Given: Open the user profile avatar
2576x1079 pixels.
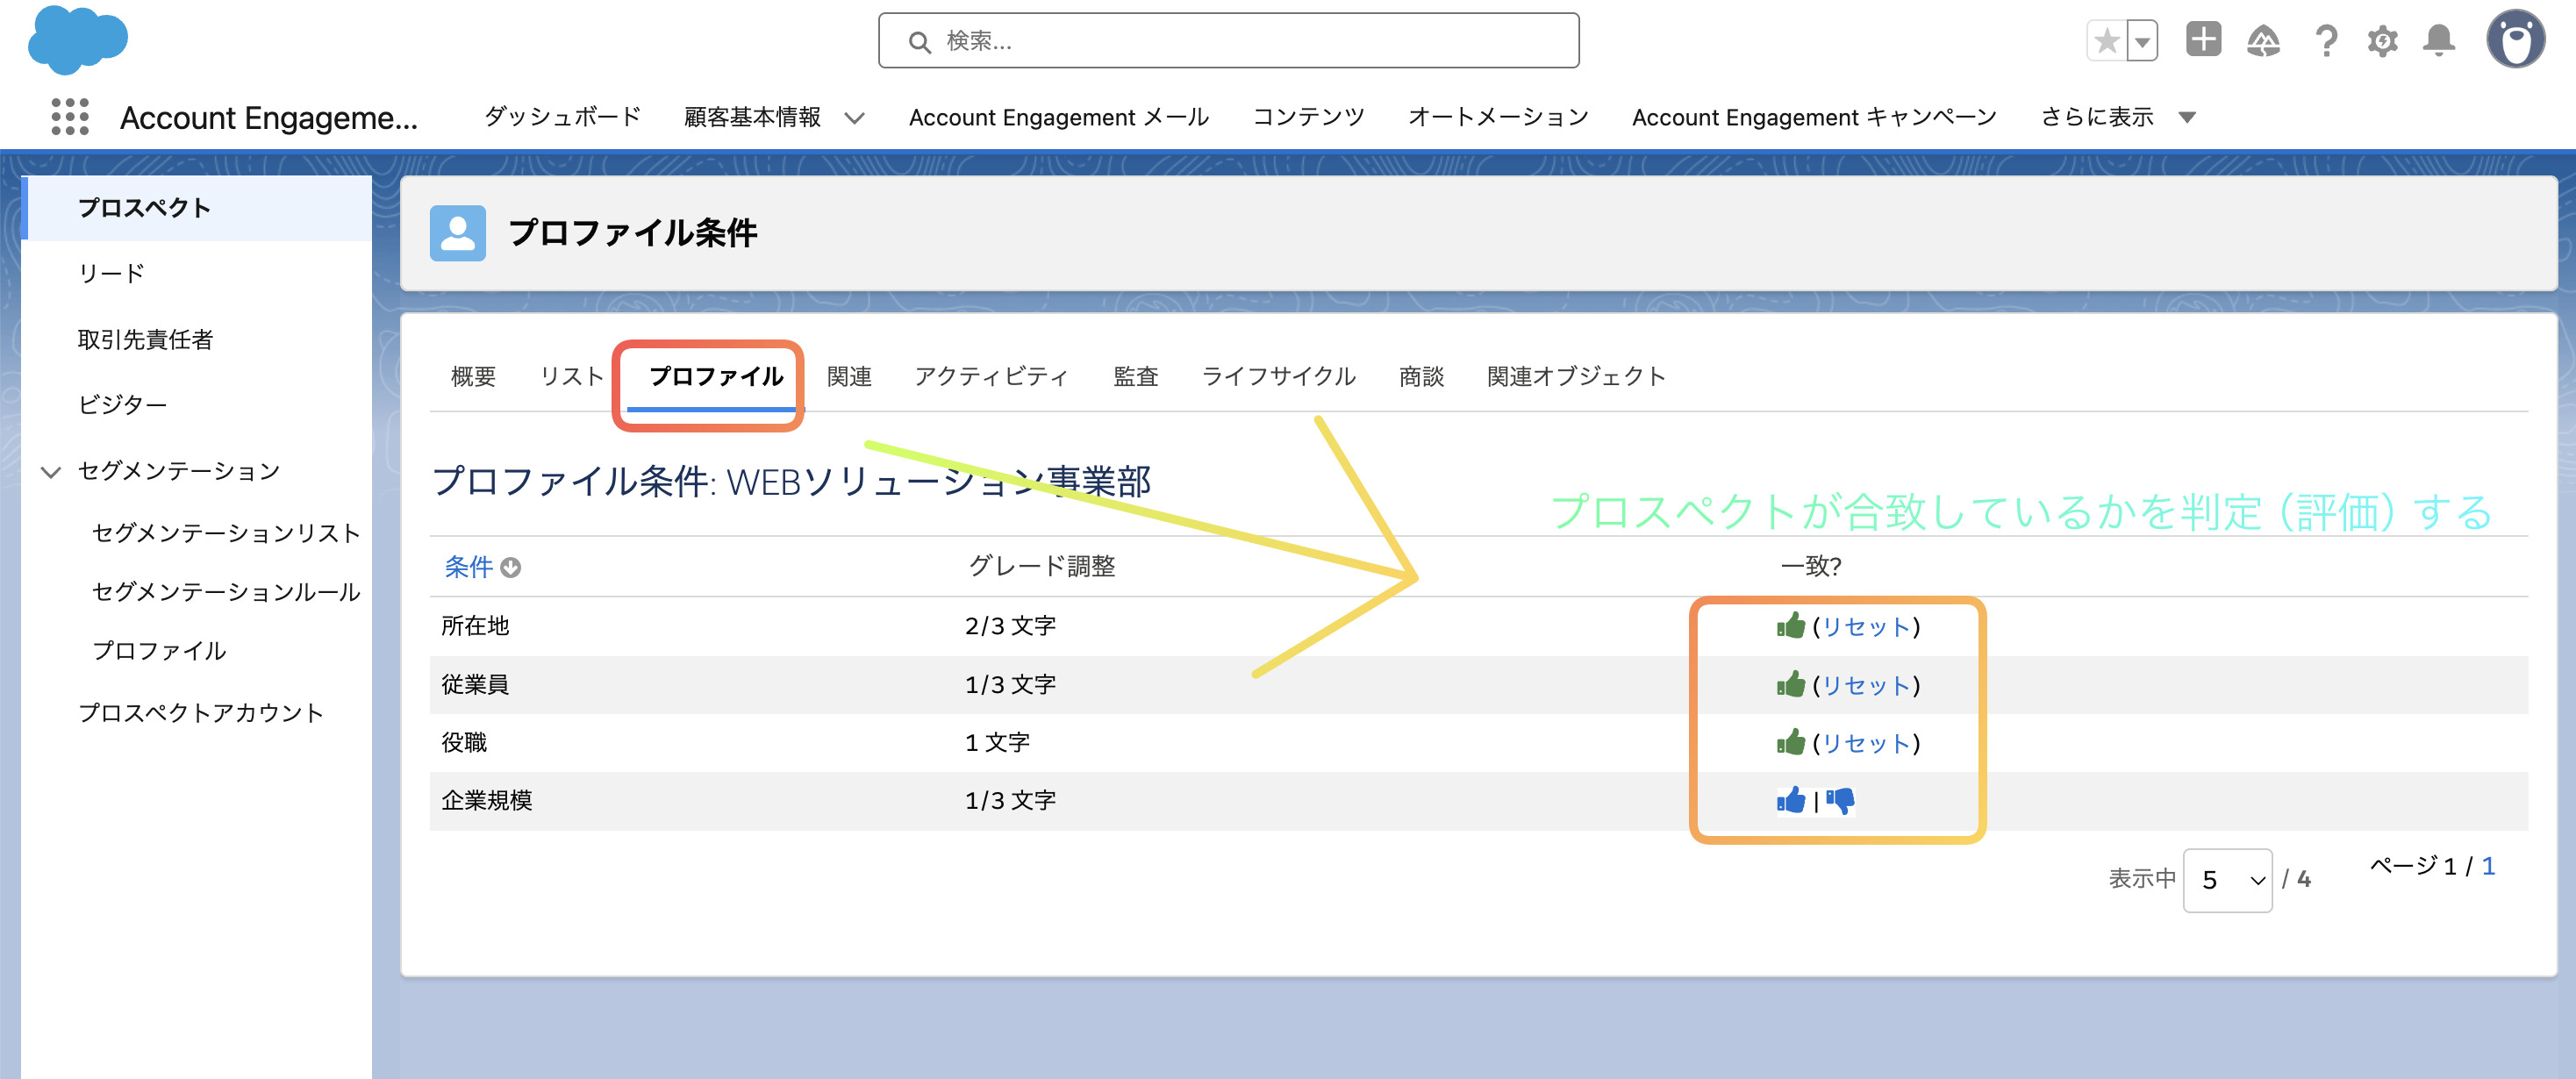Looking at the screenshot, I should point(2516,40).
